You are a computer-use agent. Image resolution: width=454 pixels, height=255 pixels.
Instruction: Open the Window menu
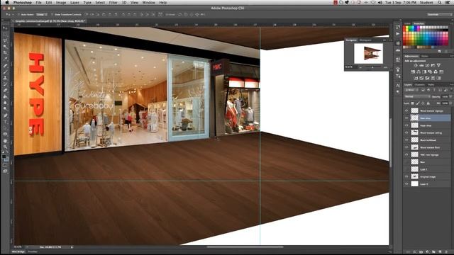point(149,3)
